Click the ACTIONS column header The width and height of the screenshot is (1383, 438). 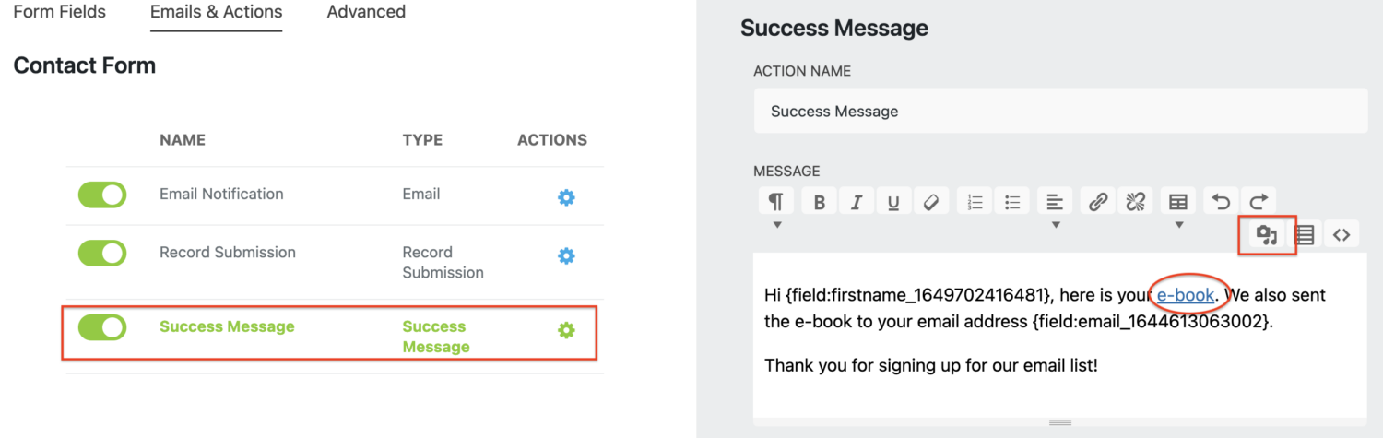click(x=552, y=140)
